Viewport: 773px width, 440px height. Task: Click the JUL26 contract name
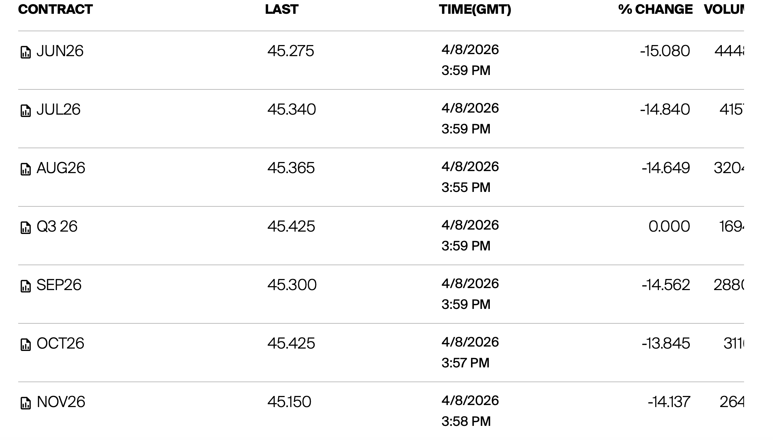[59, 110]
